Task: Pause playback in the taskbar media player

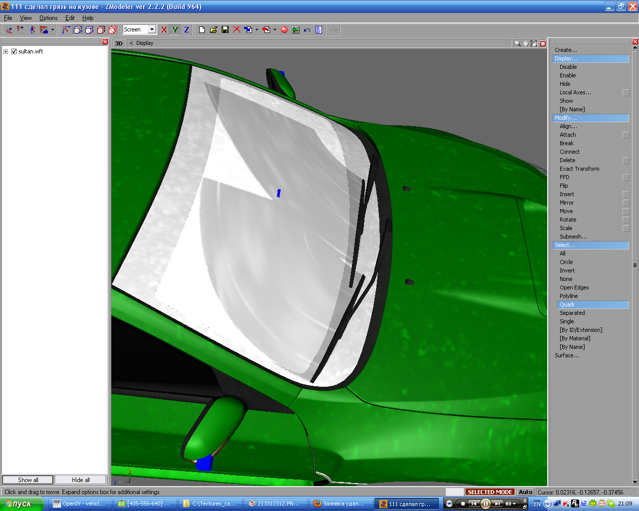Action: pos(485,504)
